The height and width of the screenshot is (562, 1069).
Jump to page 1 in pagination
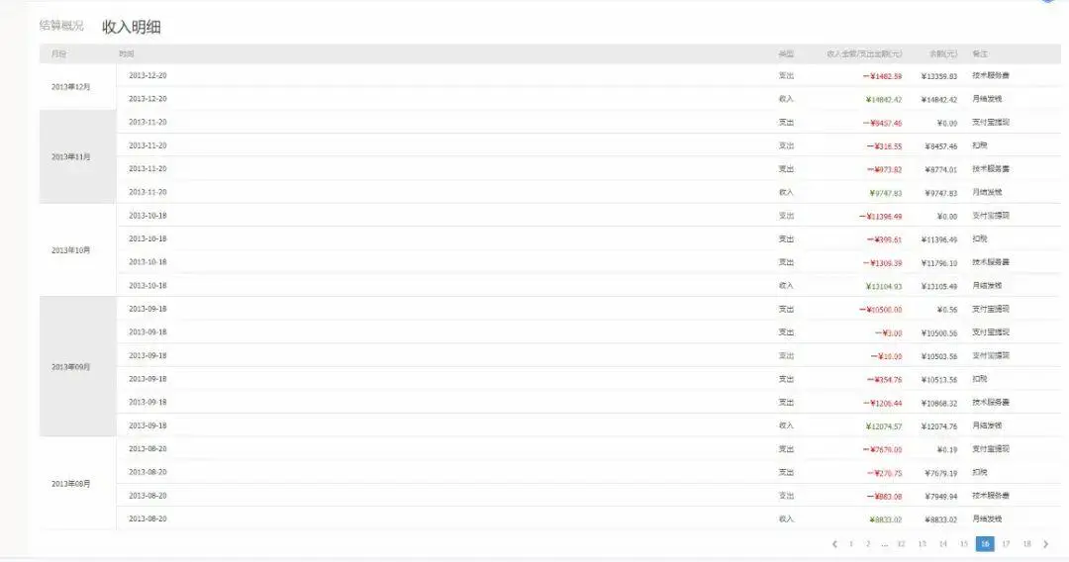pos(851,543)
